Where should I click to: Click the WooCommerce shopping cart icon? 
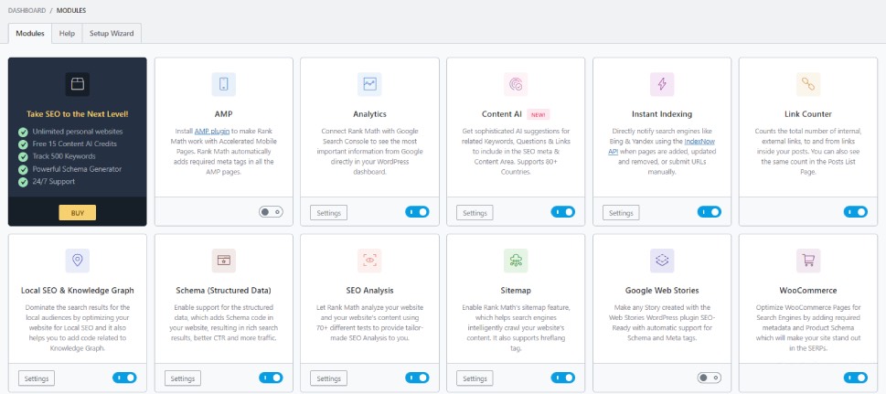[x=808, y=261]
